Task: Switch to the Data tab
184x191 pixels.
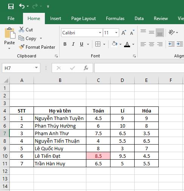Action: click(x=139, y=18)
